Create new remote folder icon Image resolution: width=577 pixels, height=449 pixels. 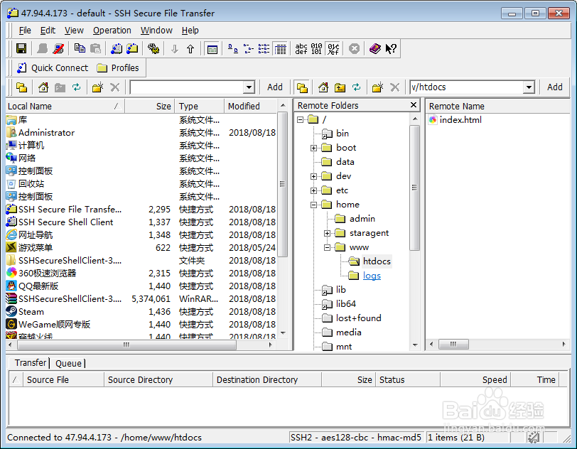(377, 87)
